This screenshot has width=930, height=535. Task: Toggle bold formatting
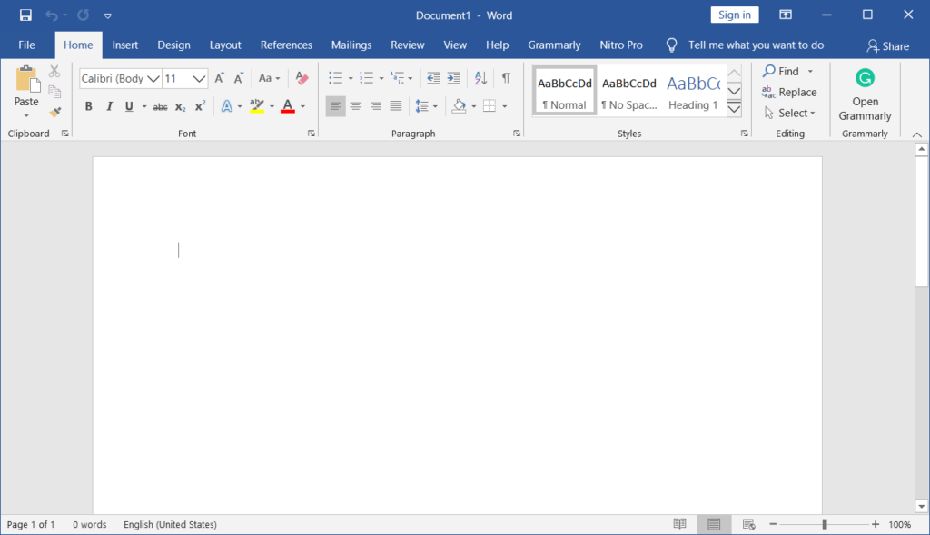pyautogui.click(x=88, y=106)
